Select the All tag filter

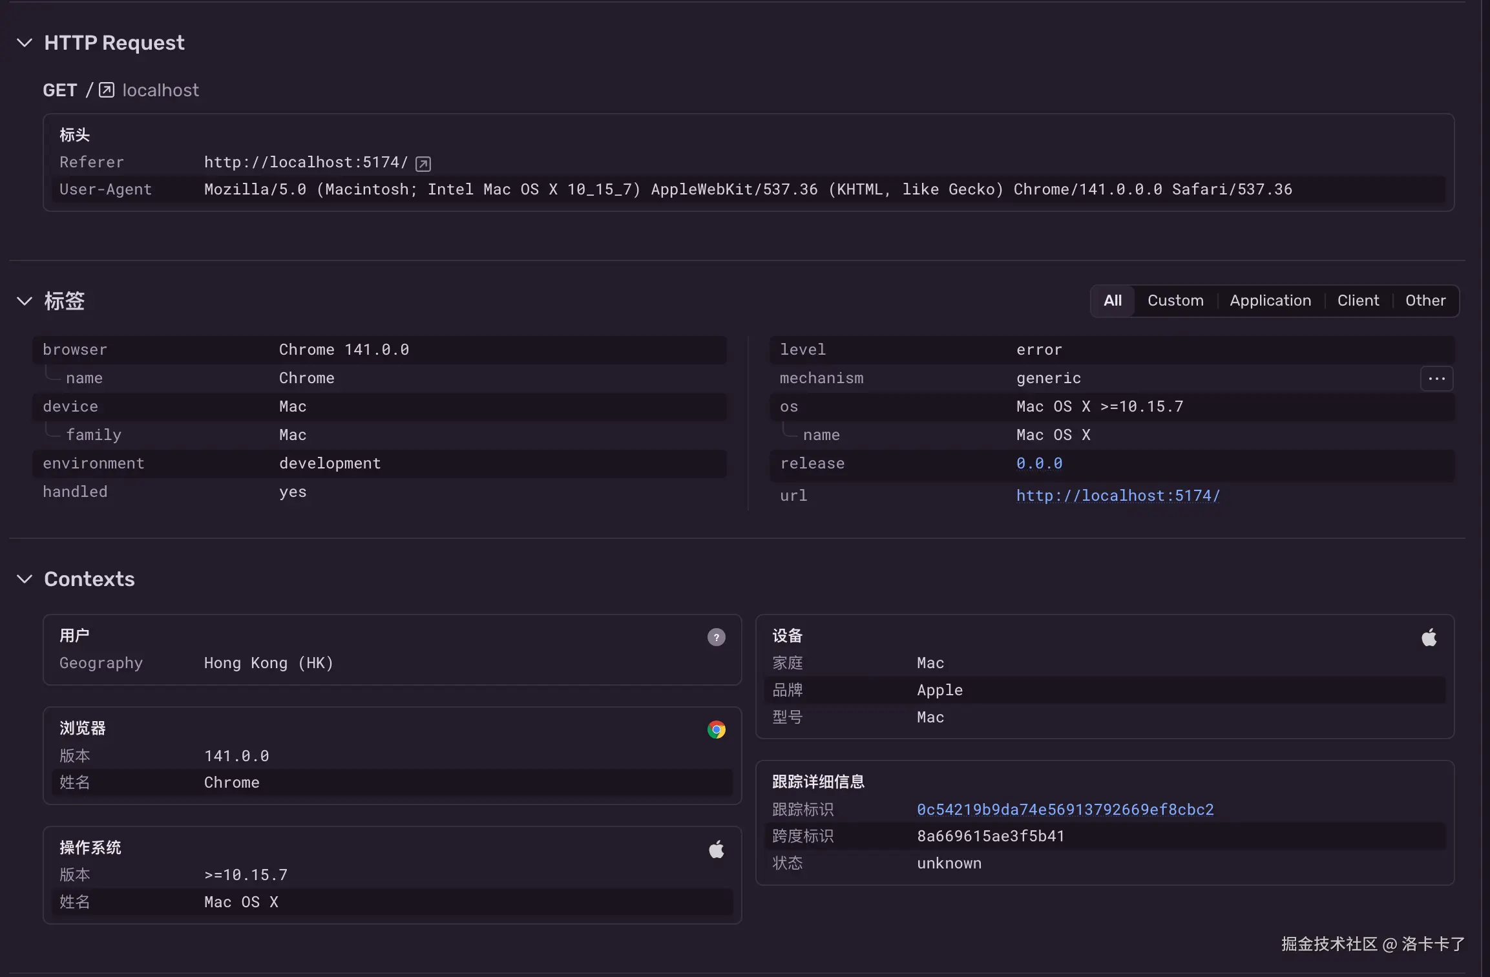1112,300
